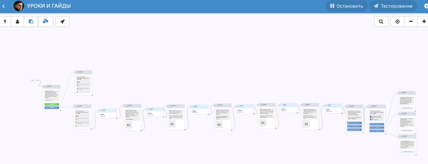Click the УРОКИ И ГАЙДЫ title
The image size is (428, 164).
49,6
